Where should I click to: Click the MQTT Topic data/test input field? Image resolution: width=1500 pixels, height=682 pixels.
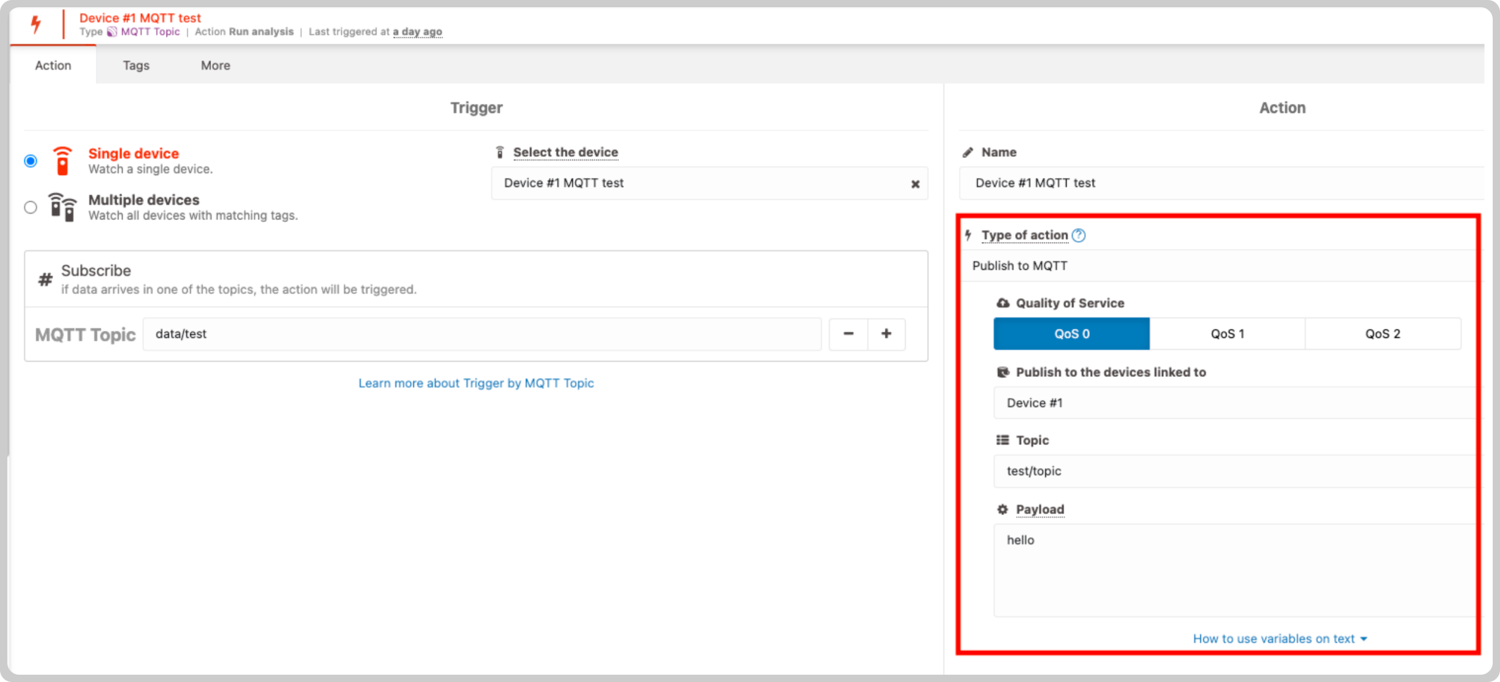pyautogui.click(x=482, y=334)
